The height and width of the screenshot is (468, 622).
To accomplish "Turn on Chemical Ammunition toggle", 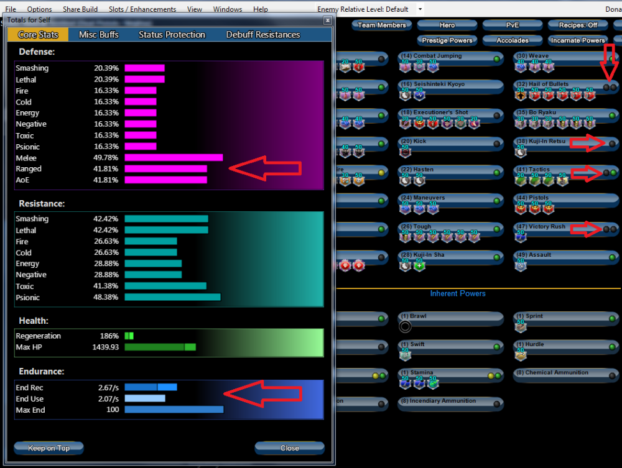I will coord(612,376).
